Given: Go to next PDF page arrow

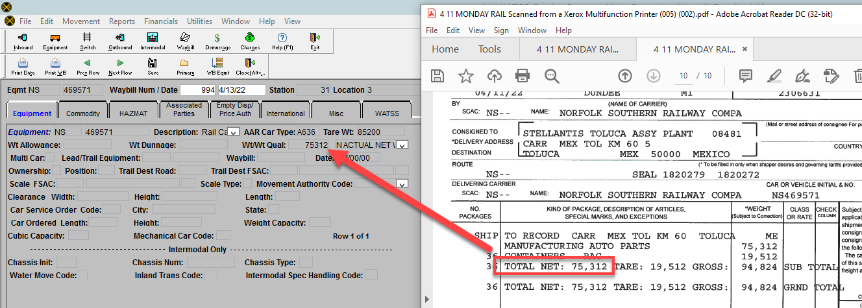Looking at the screenshot, I should 652,76.
